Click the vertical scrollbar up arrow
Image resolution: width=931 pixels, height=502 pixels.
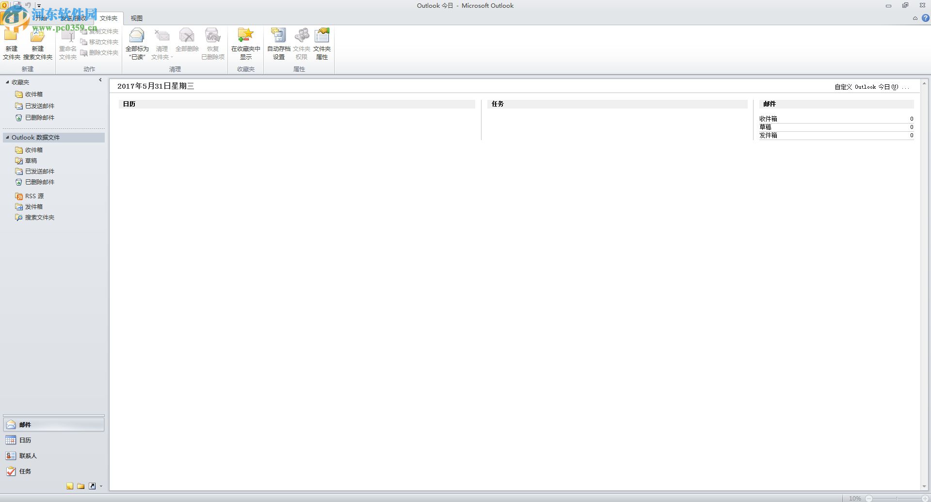point(925,83)
